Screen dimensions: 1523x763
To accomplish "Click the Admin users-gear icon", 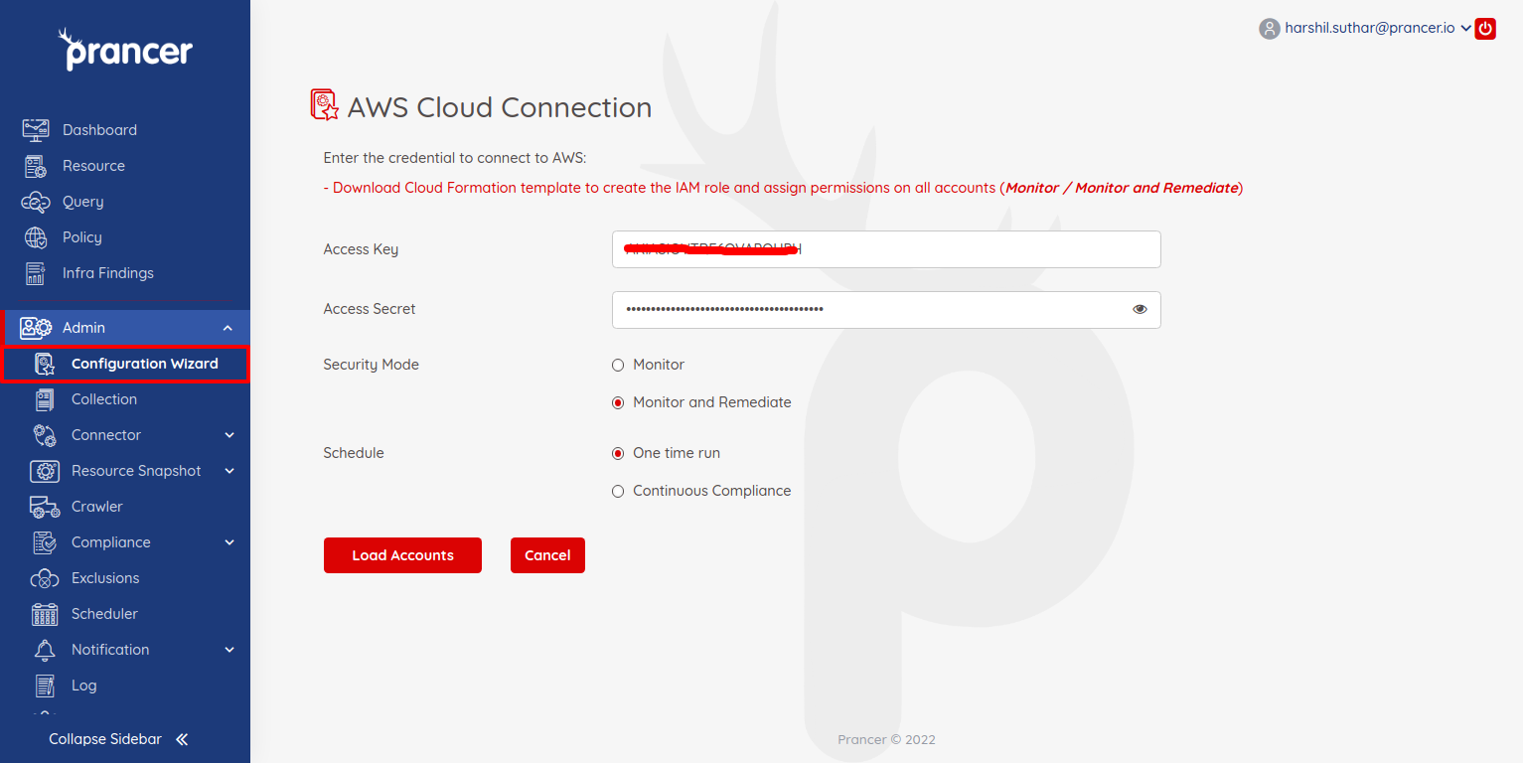I will (x=37, y=328).
